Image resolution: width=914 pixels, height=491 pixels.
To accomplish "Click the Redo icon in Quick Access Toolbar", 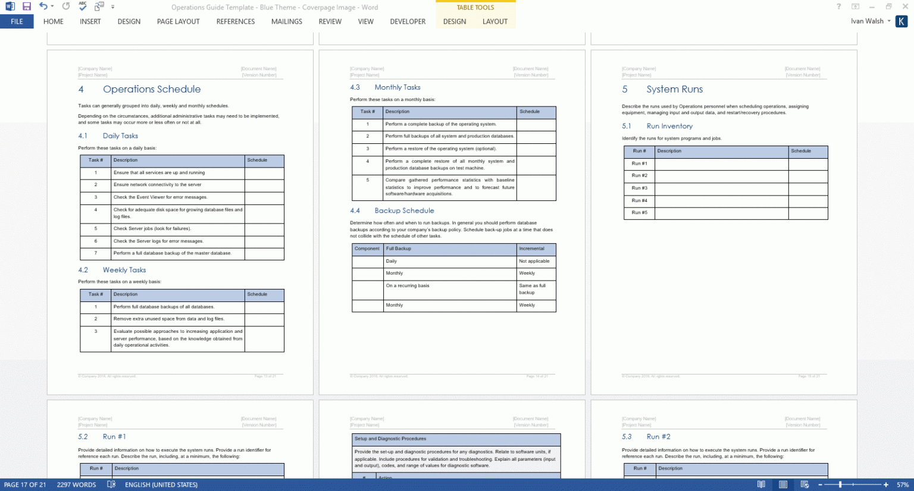I will (65, 7).
